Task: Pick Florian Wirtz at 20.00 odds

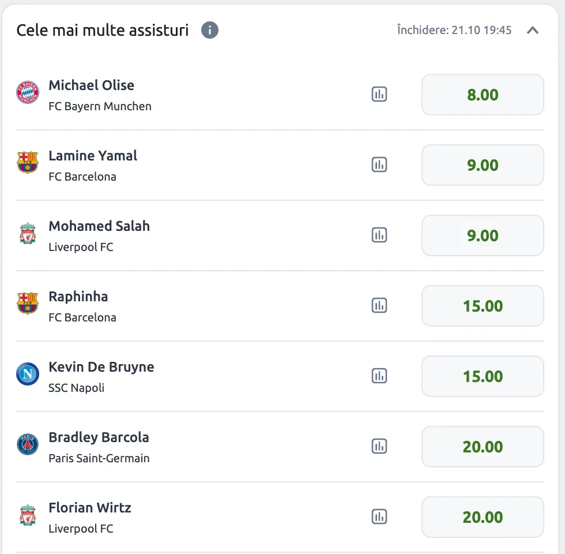Action: [483, 517]
